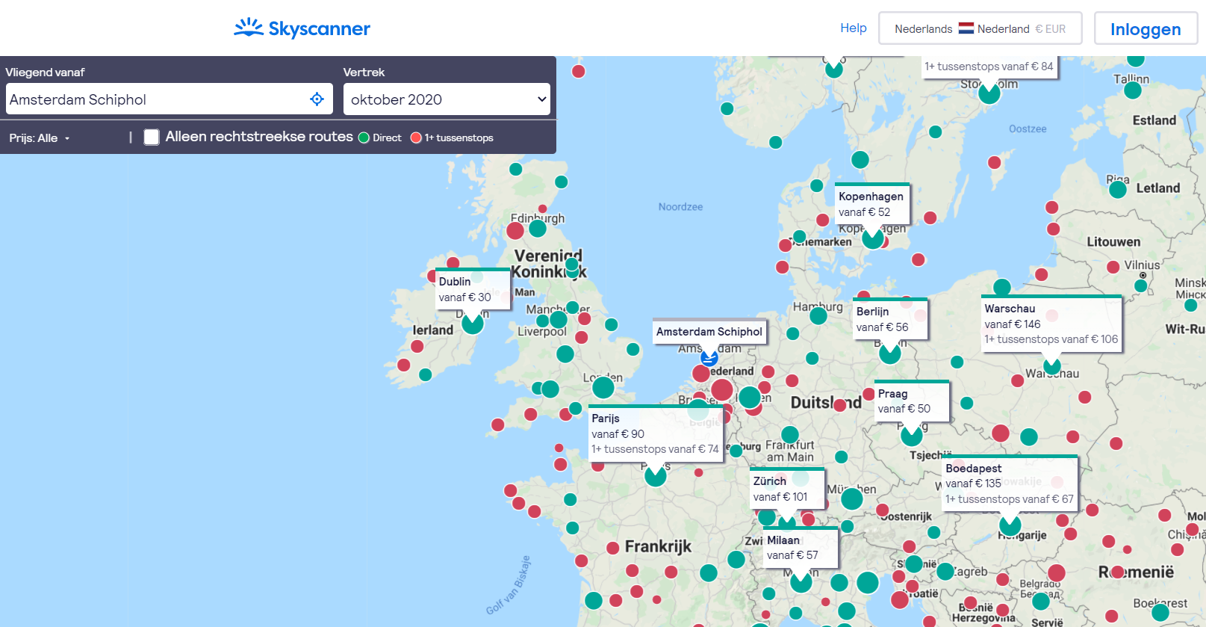The height and width of the screenshot is (627, 1206).
Task: Click the green Direct legend circle
Action: [364, 138]
